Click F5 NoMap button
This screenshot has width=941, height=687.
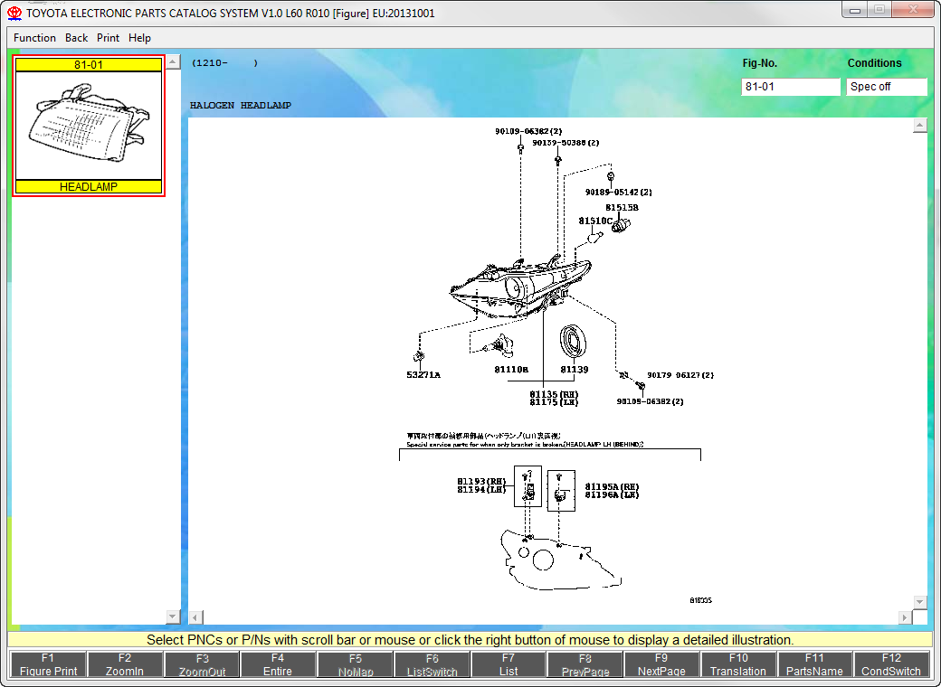click(356, 664)
